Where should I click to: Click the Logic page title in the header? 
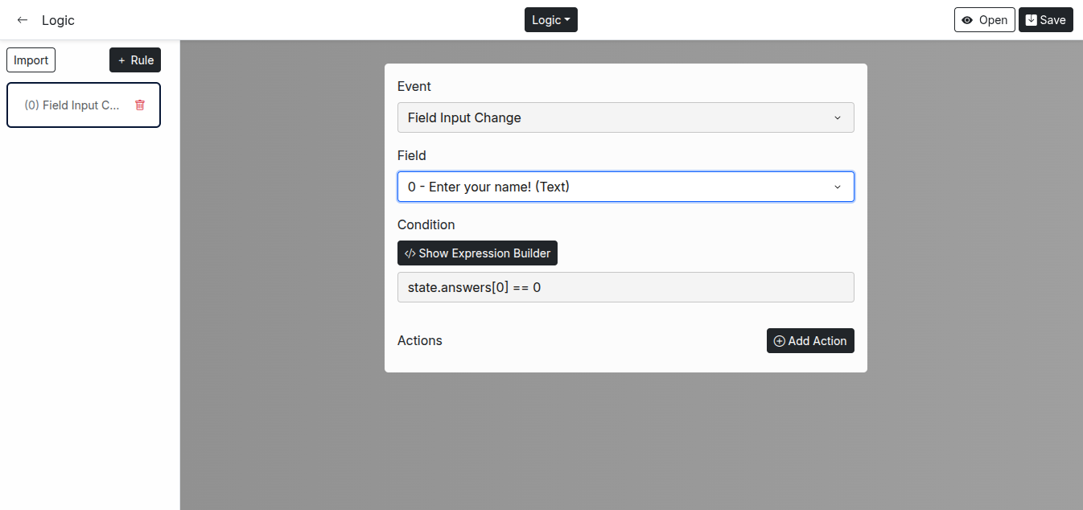tap(58, 20)
